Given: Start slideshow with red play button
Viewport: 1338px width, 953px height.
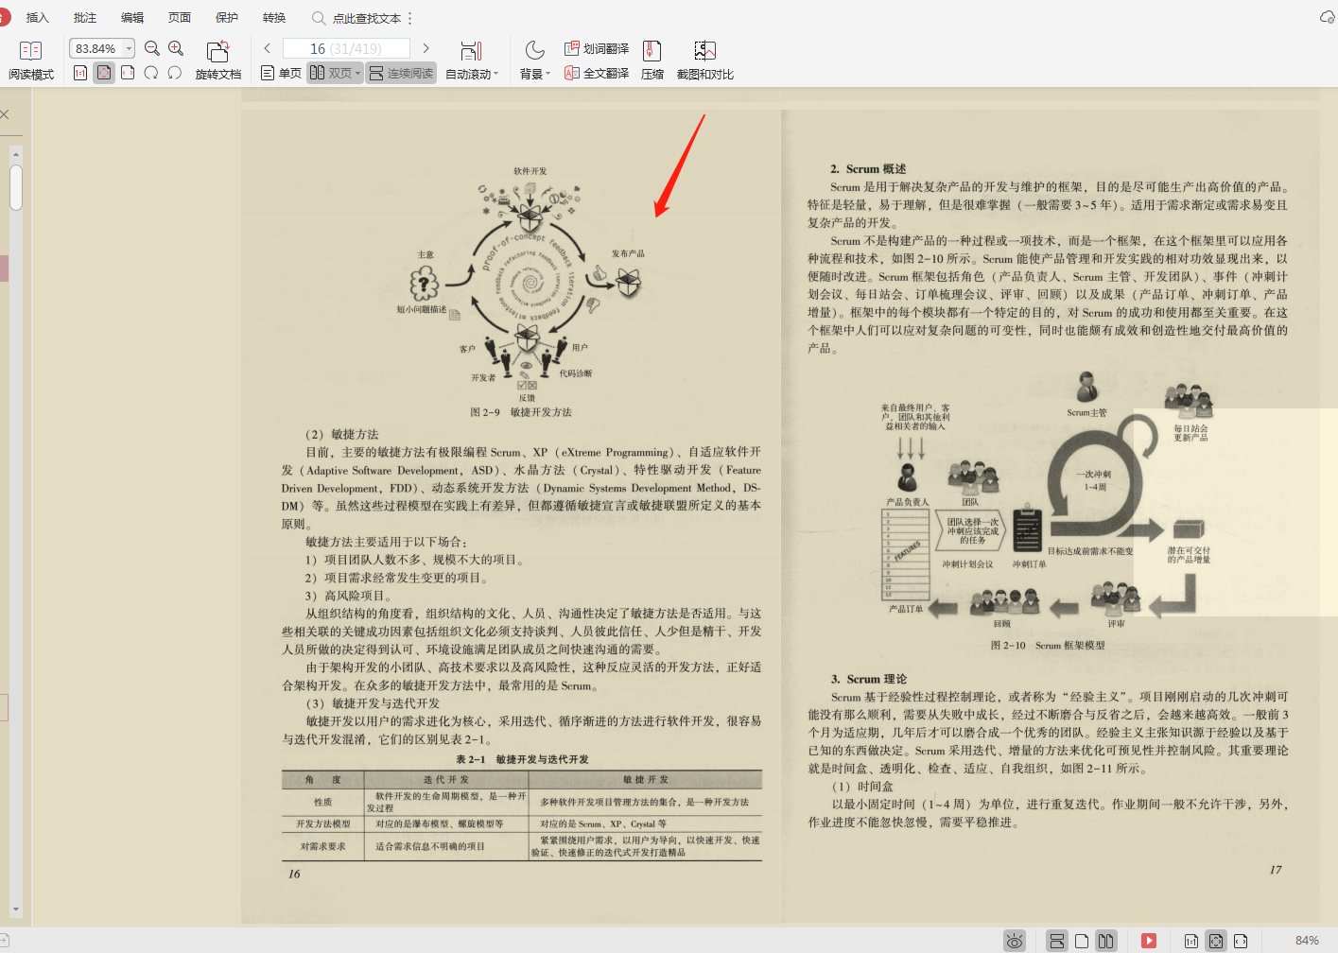Looking at the screenshot, I should (1149, 940).
